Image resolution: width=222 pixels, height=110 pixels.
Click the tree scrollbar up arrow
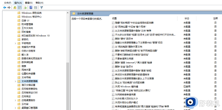68,13
